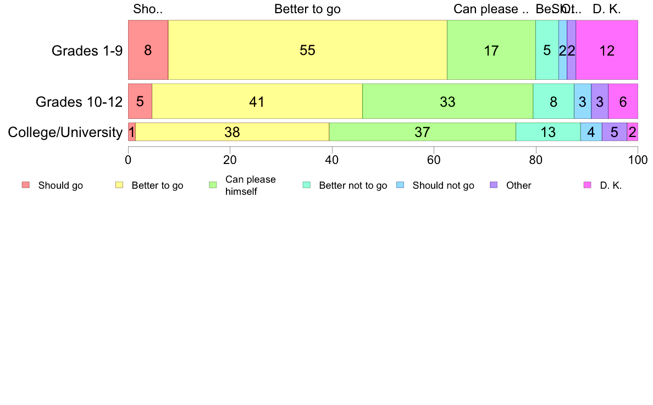Image resolution: width=653 pixels, height=405 pixels.
Task: Click the Better not to go legend text
Action: coord(353,185)
